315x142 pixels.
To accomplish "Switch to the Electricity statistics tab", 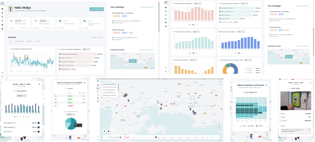I will [x=20, y=41].
